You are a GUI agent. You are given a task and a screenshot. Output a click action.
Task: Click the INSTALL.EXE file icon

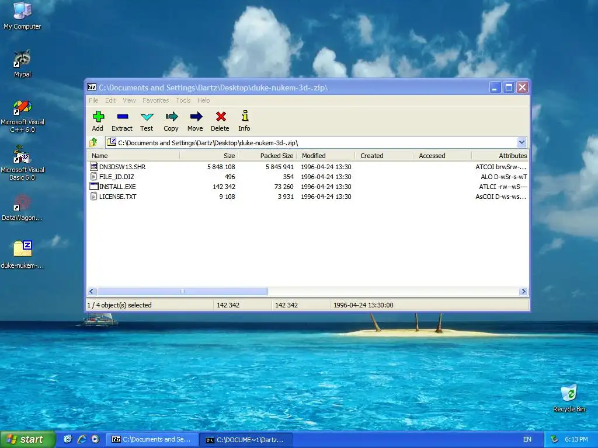click(94, 186)
